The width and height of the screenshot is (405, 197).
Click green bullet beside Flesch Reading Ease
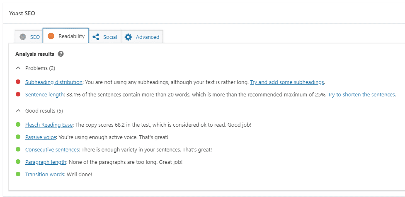[18, 125]
